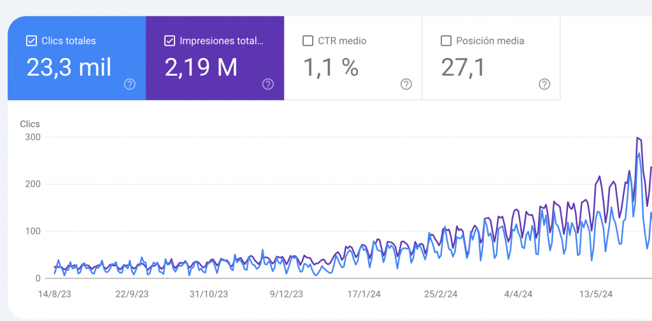Show help tooltip for CTR medio

coord(406,84)
